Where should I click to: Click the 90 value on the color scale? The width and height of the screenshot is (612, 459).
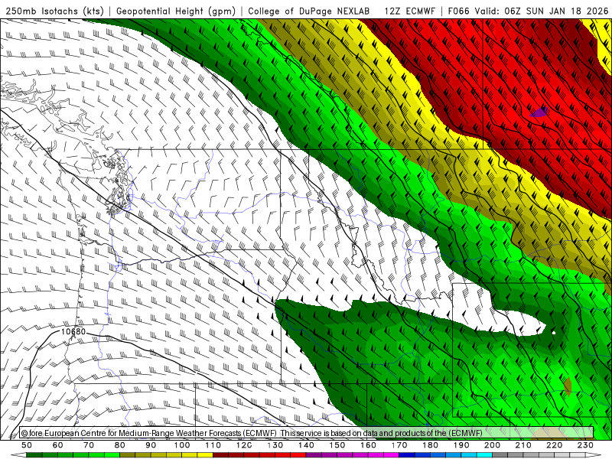tap(151, 445)
